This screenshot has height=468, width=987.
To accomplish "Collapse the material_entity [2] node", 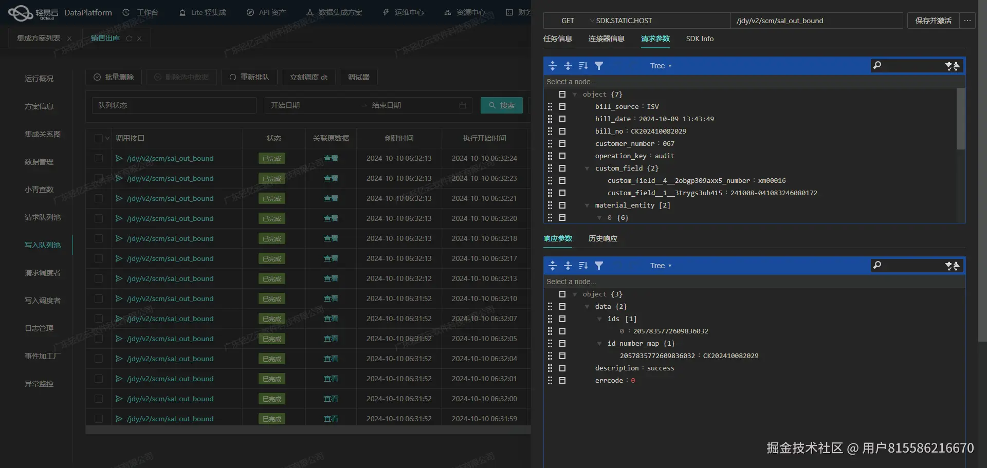I will coord(587,205).
